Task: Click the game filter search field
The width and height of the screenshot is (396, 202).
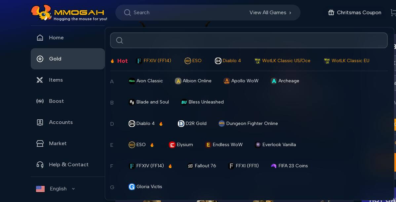Action: coord(249,40)
